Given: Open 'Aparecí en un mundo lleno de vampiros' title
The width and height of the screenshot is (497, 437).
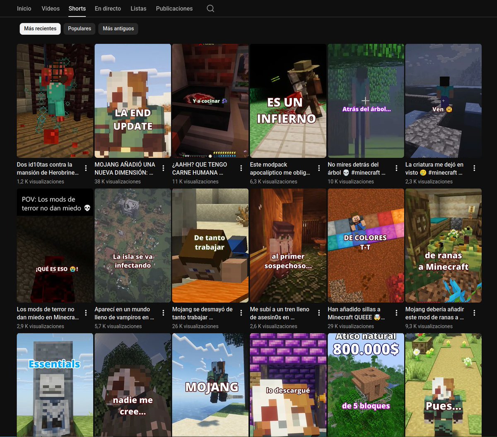Looking at the screenshot, I should 124,313.
